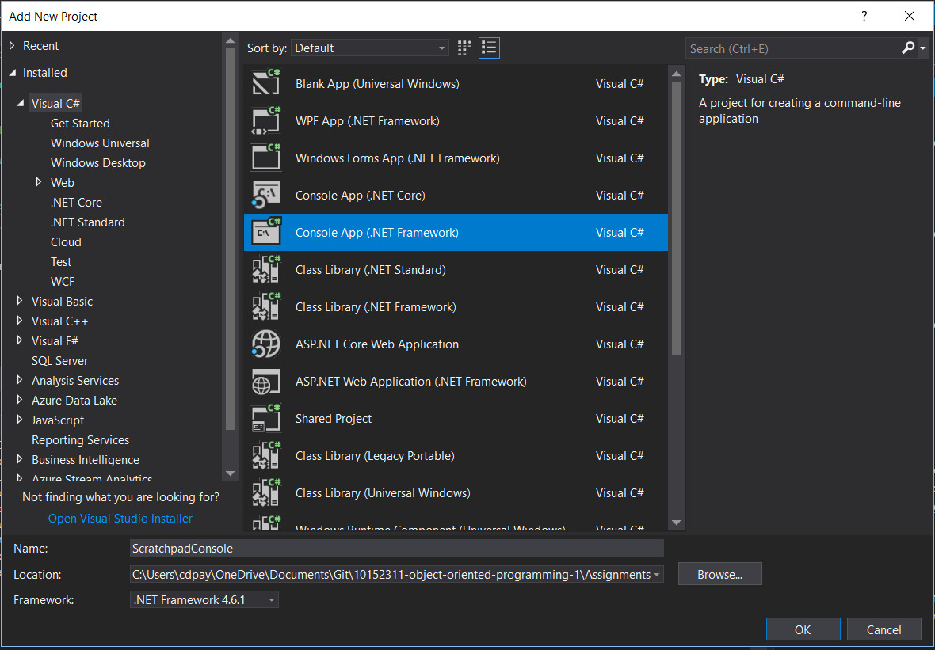Image resolution: width=935 pixels, height=650 pixels.
Task: Pick the Console App (.NET Core) icon
Action: 266,196
